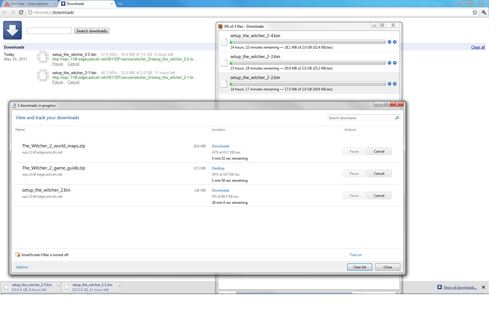Cancel setup_the_witcher_2.bin download in IE
This screenshot has width=489, height=334.
[x=379, y=196]
